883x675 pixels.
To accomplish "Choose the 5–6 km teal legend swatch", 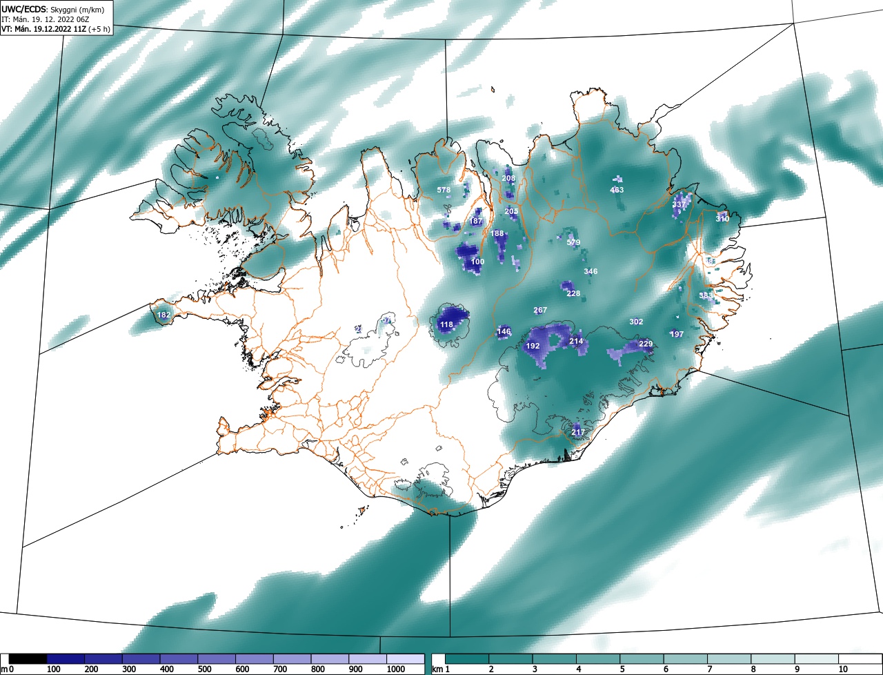I will [642, 658].
